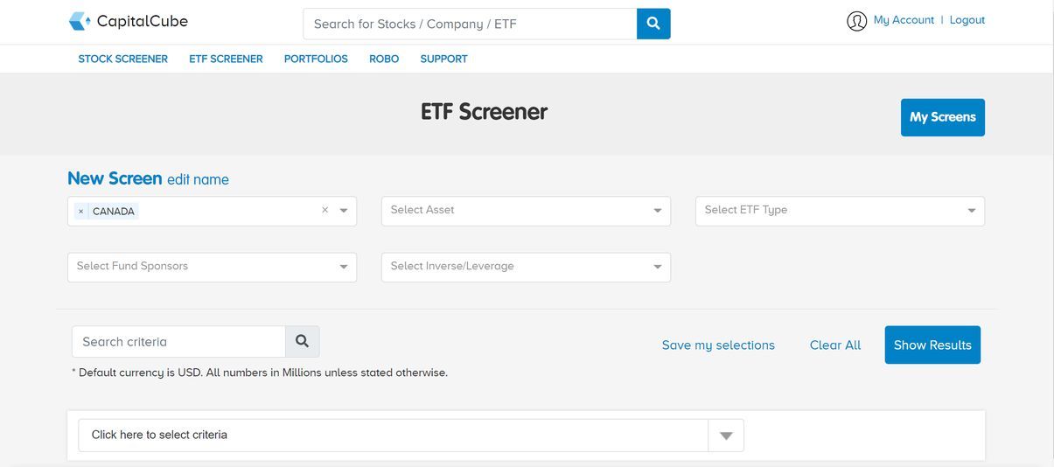
Task: Remove the CANADA tag with its x
Action: click(x=81, y=212)
